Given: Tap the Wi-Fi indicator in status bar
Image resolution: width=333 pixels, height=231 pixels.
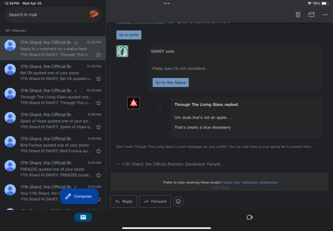Looking at the screenshot, I should coord(309,3).
